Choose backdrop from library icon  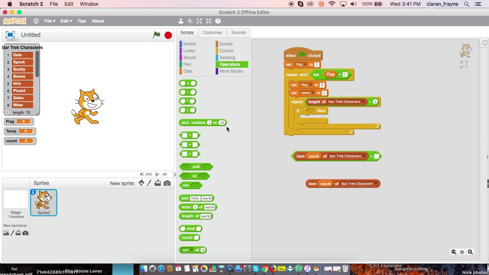coord(6,233)
